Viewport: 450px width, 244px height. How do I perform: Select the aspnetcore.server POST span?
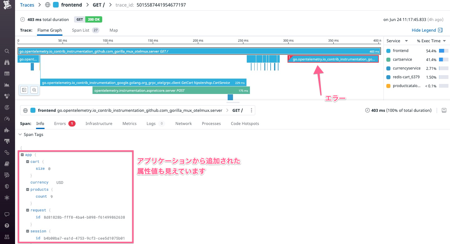pyautogui.click(x=171, y=91)
